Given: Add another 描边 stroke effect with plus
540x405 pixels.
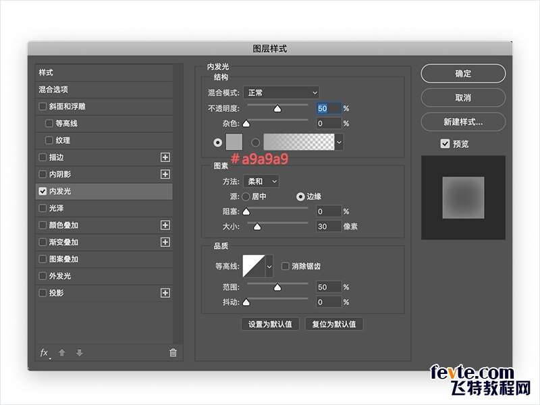Looking at the screenshot, I should click(165, 157).
